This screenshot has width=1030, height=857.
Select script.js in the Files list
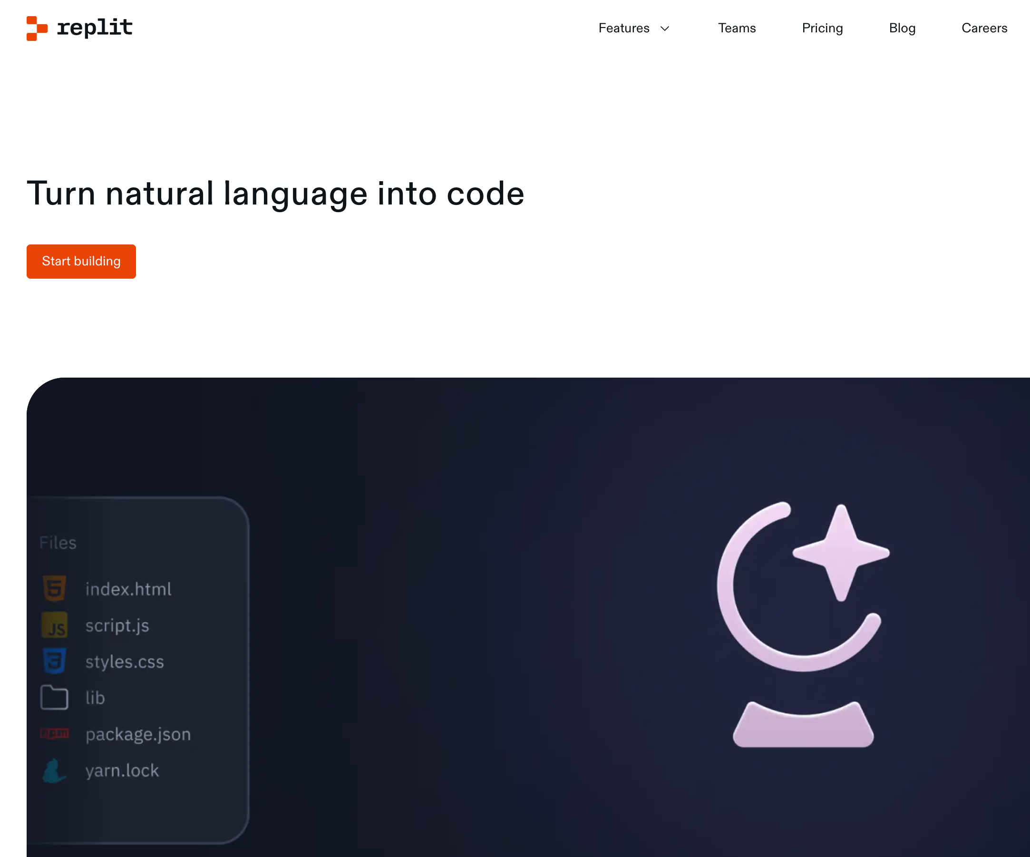[x=117, y=625]
